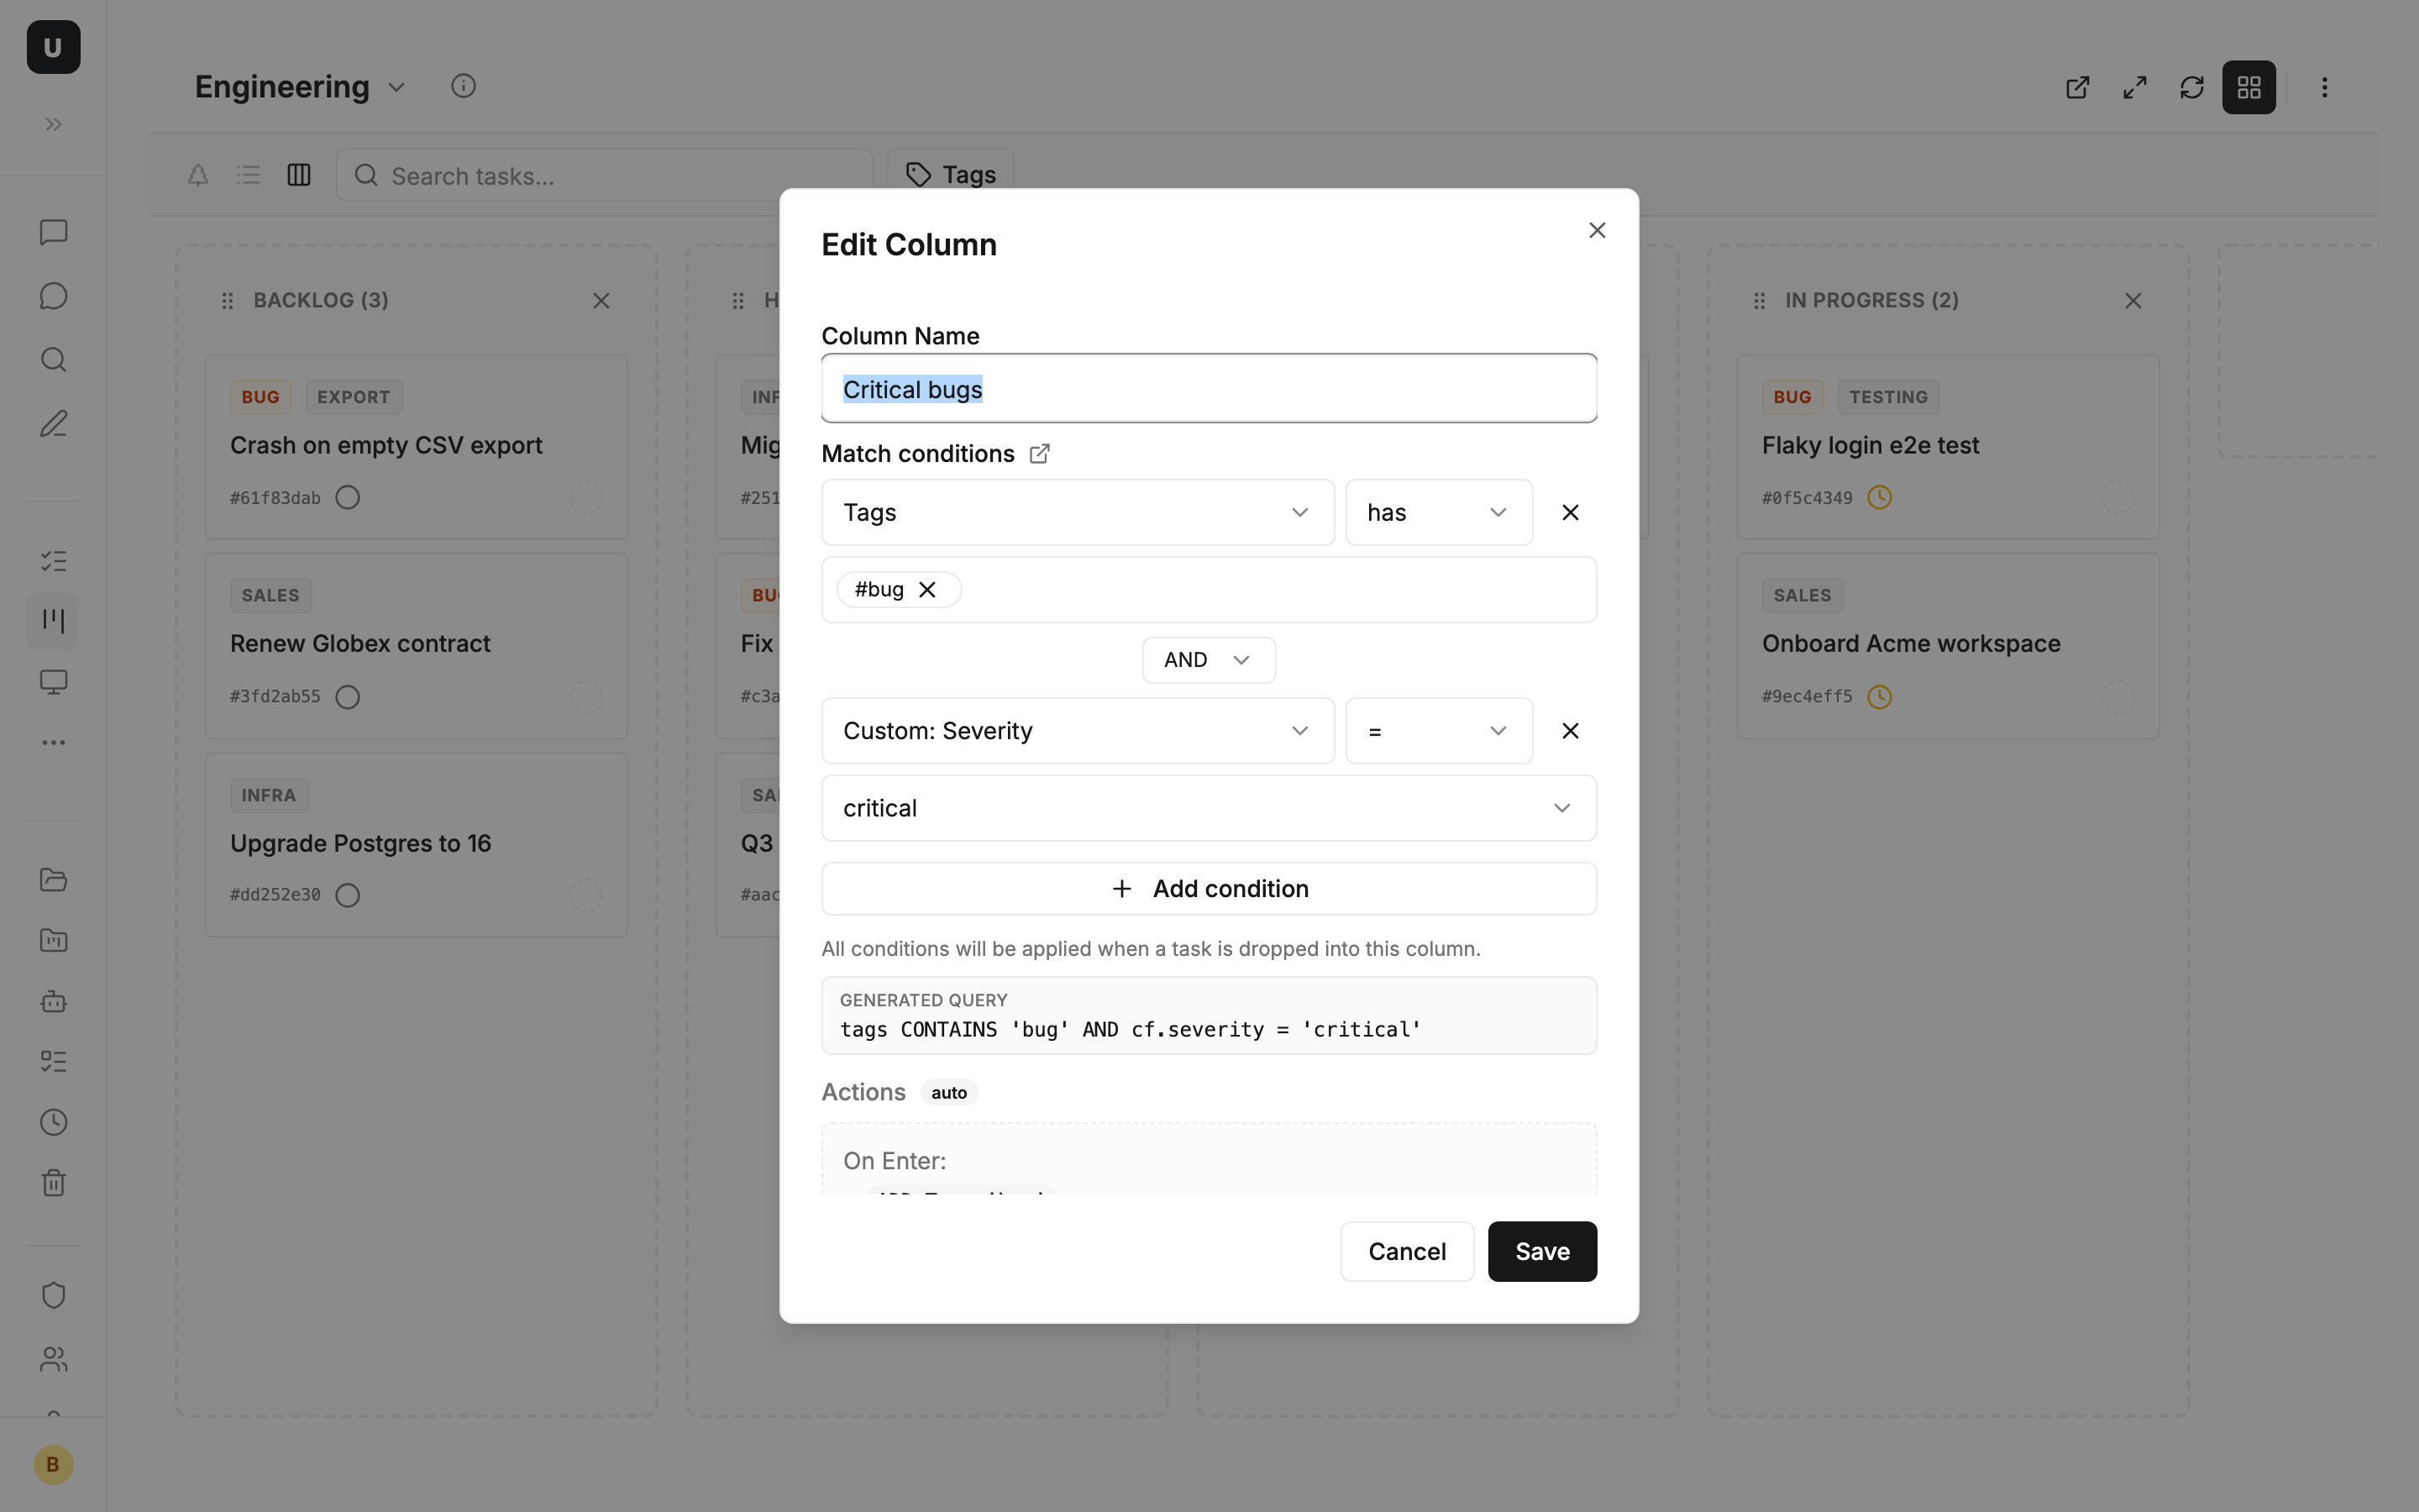
Task: Open the checklist icon in sidebar
Action: 53,561
